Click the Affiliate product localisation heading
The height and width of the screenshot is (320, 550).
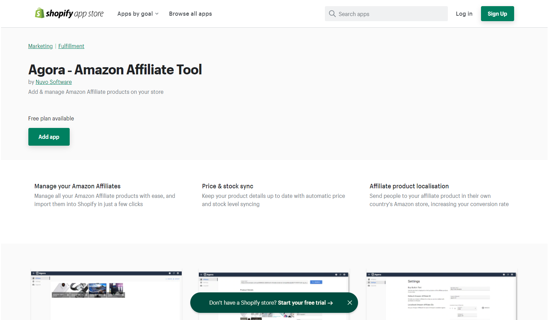409,186
